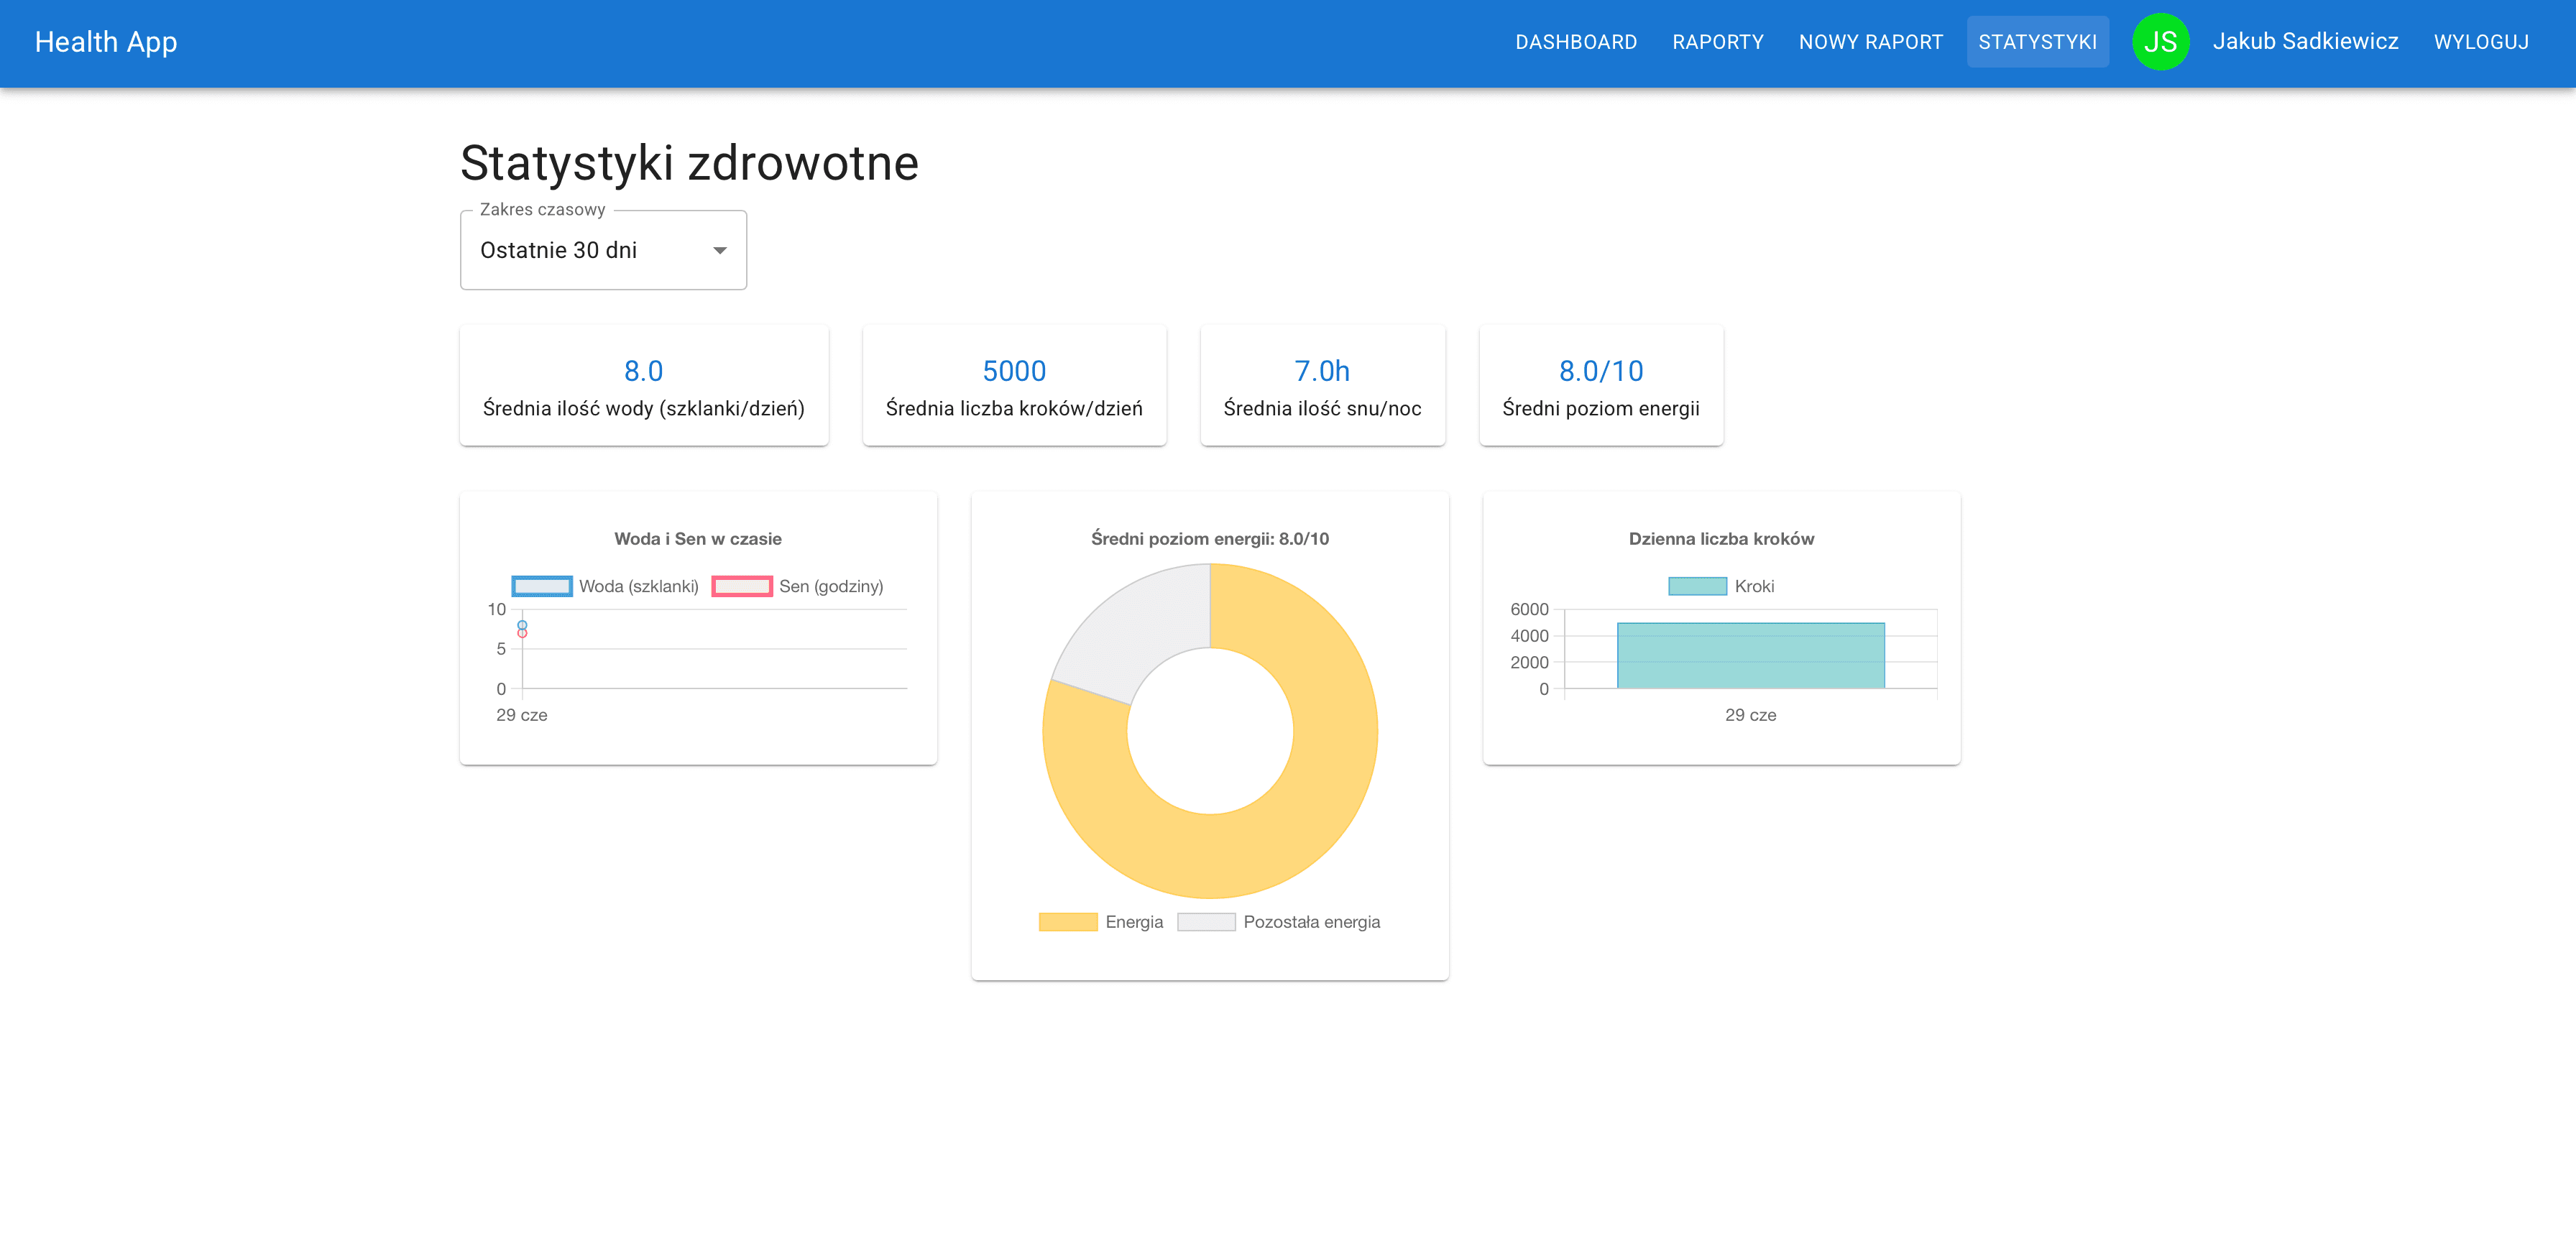
Task: Click the green JS user avatar
Action: point(2160,42)
